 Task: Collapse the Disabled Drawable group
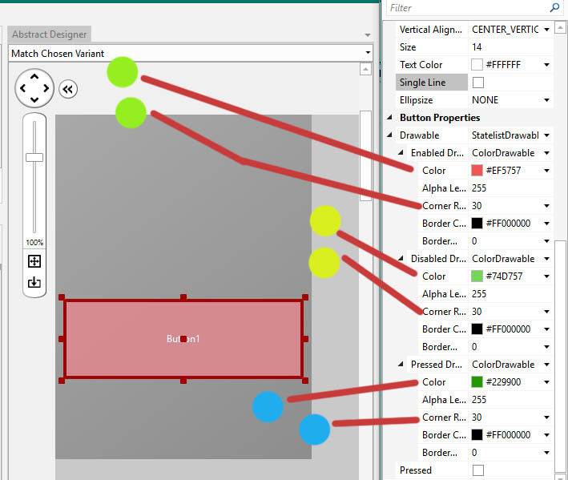click(402, 259)
